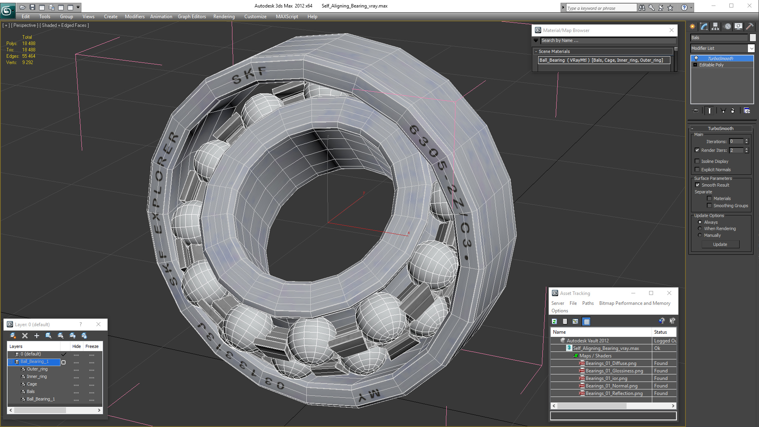Switch Asset Tracking to table view icon

click(587, 321)
